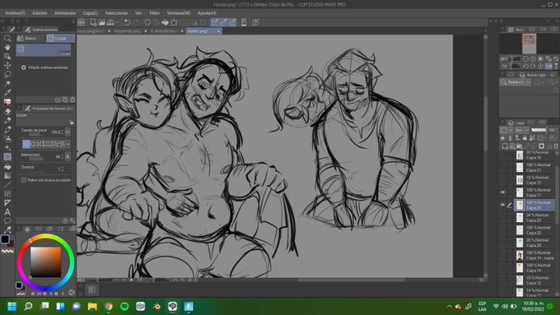The image size is (560, 315).
Task: Open layer blending mode dropdown
Action: pos(523,130)
